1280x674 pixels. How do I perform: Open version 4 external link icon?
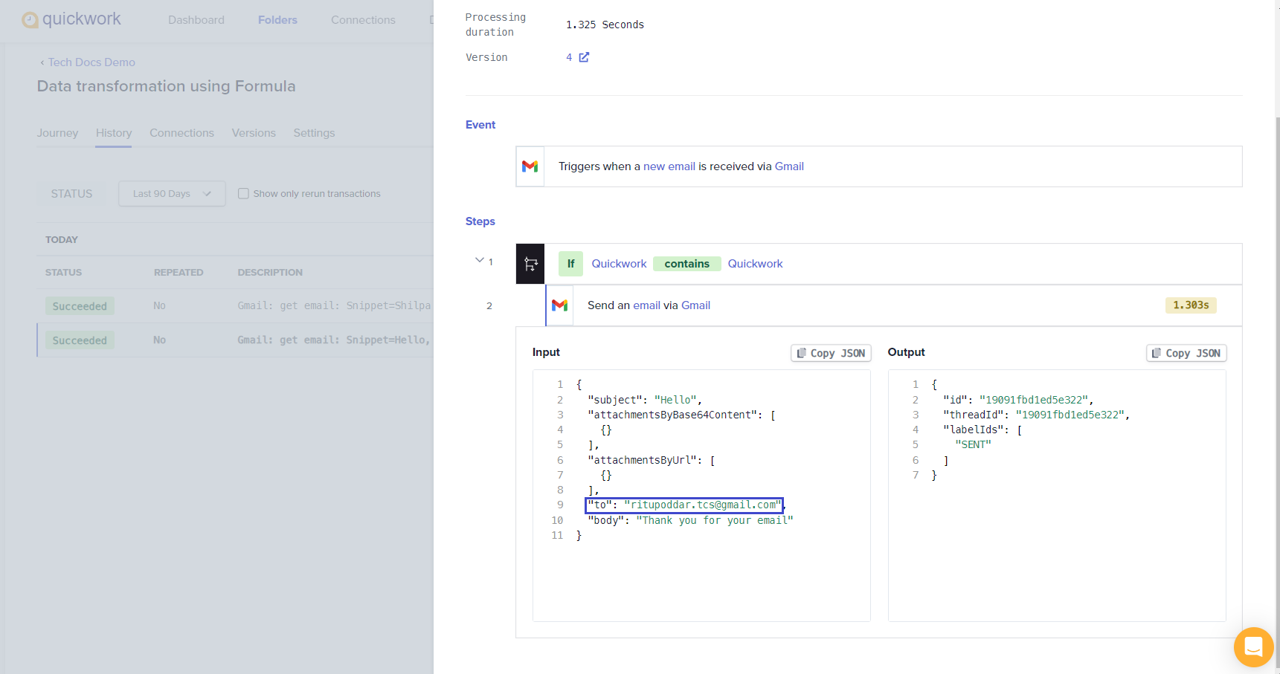[x=584, y=57]
